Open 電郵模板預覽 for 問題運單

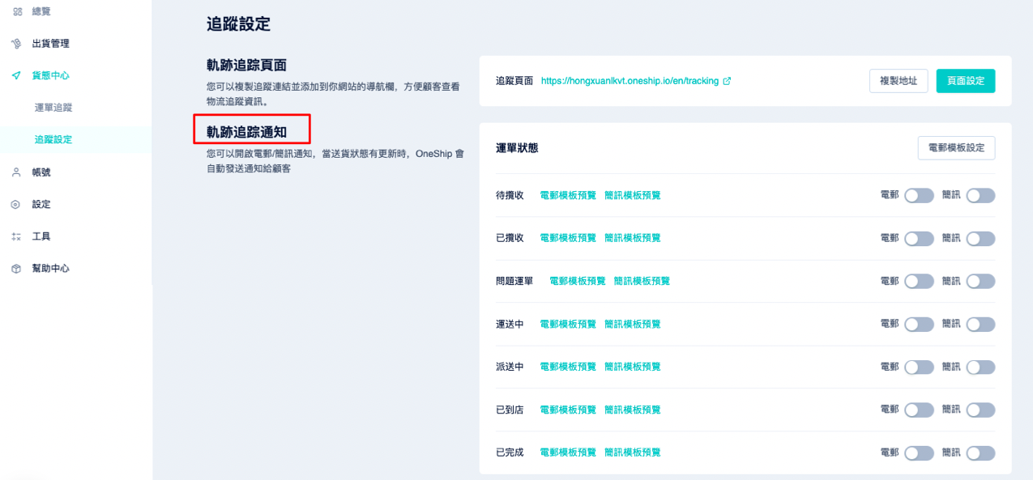tap(578, 281)
